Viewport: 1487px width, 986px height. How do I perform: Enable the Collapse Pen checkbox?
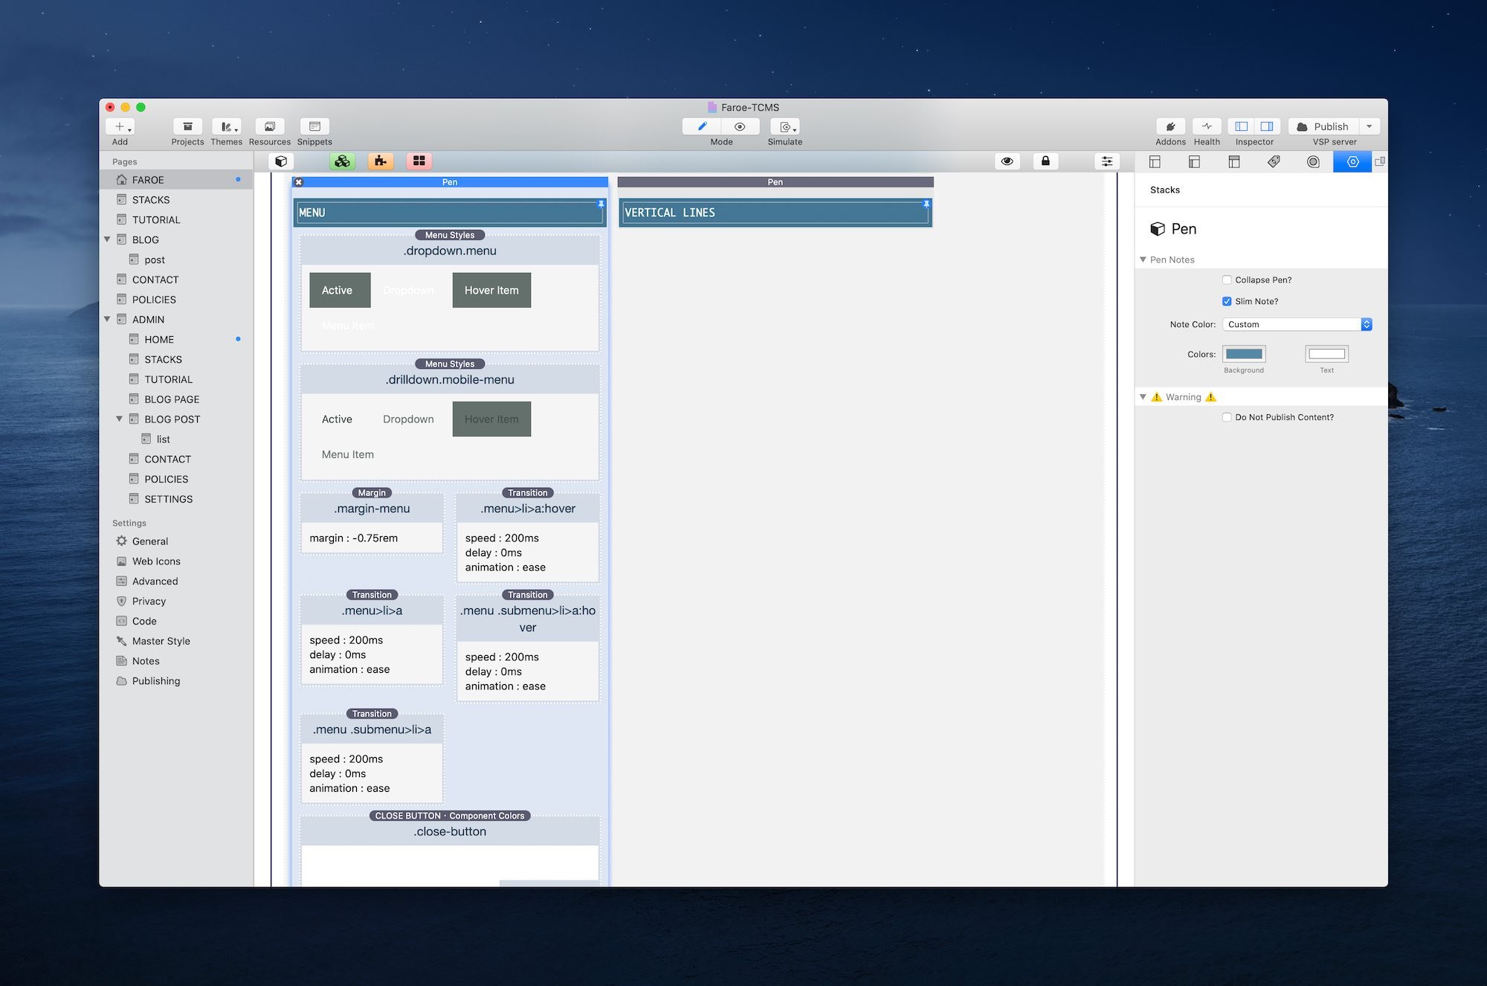pos(1227,280)
